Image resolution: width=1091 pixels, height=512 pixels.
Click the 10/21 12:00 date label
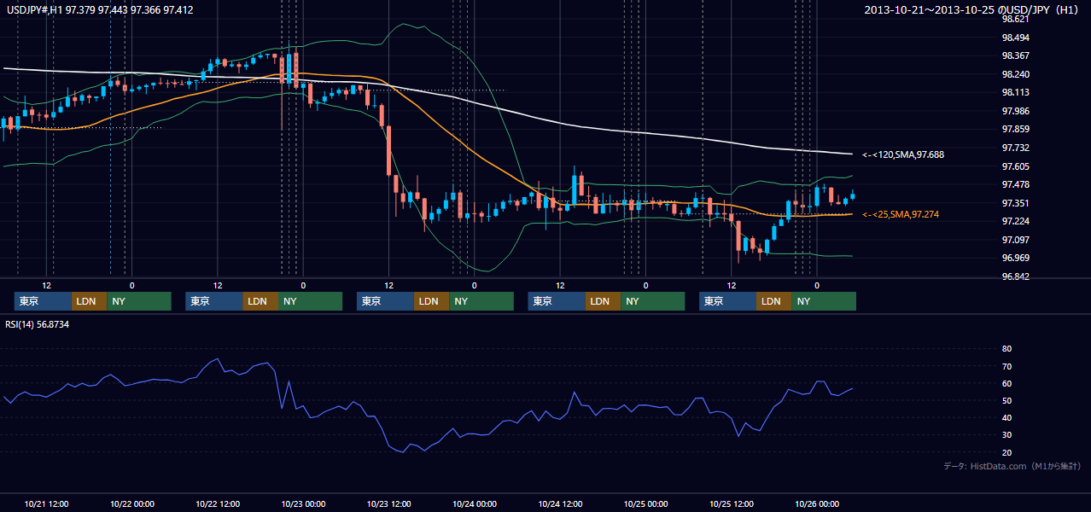[x=47, y=503]
